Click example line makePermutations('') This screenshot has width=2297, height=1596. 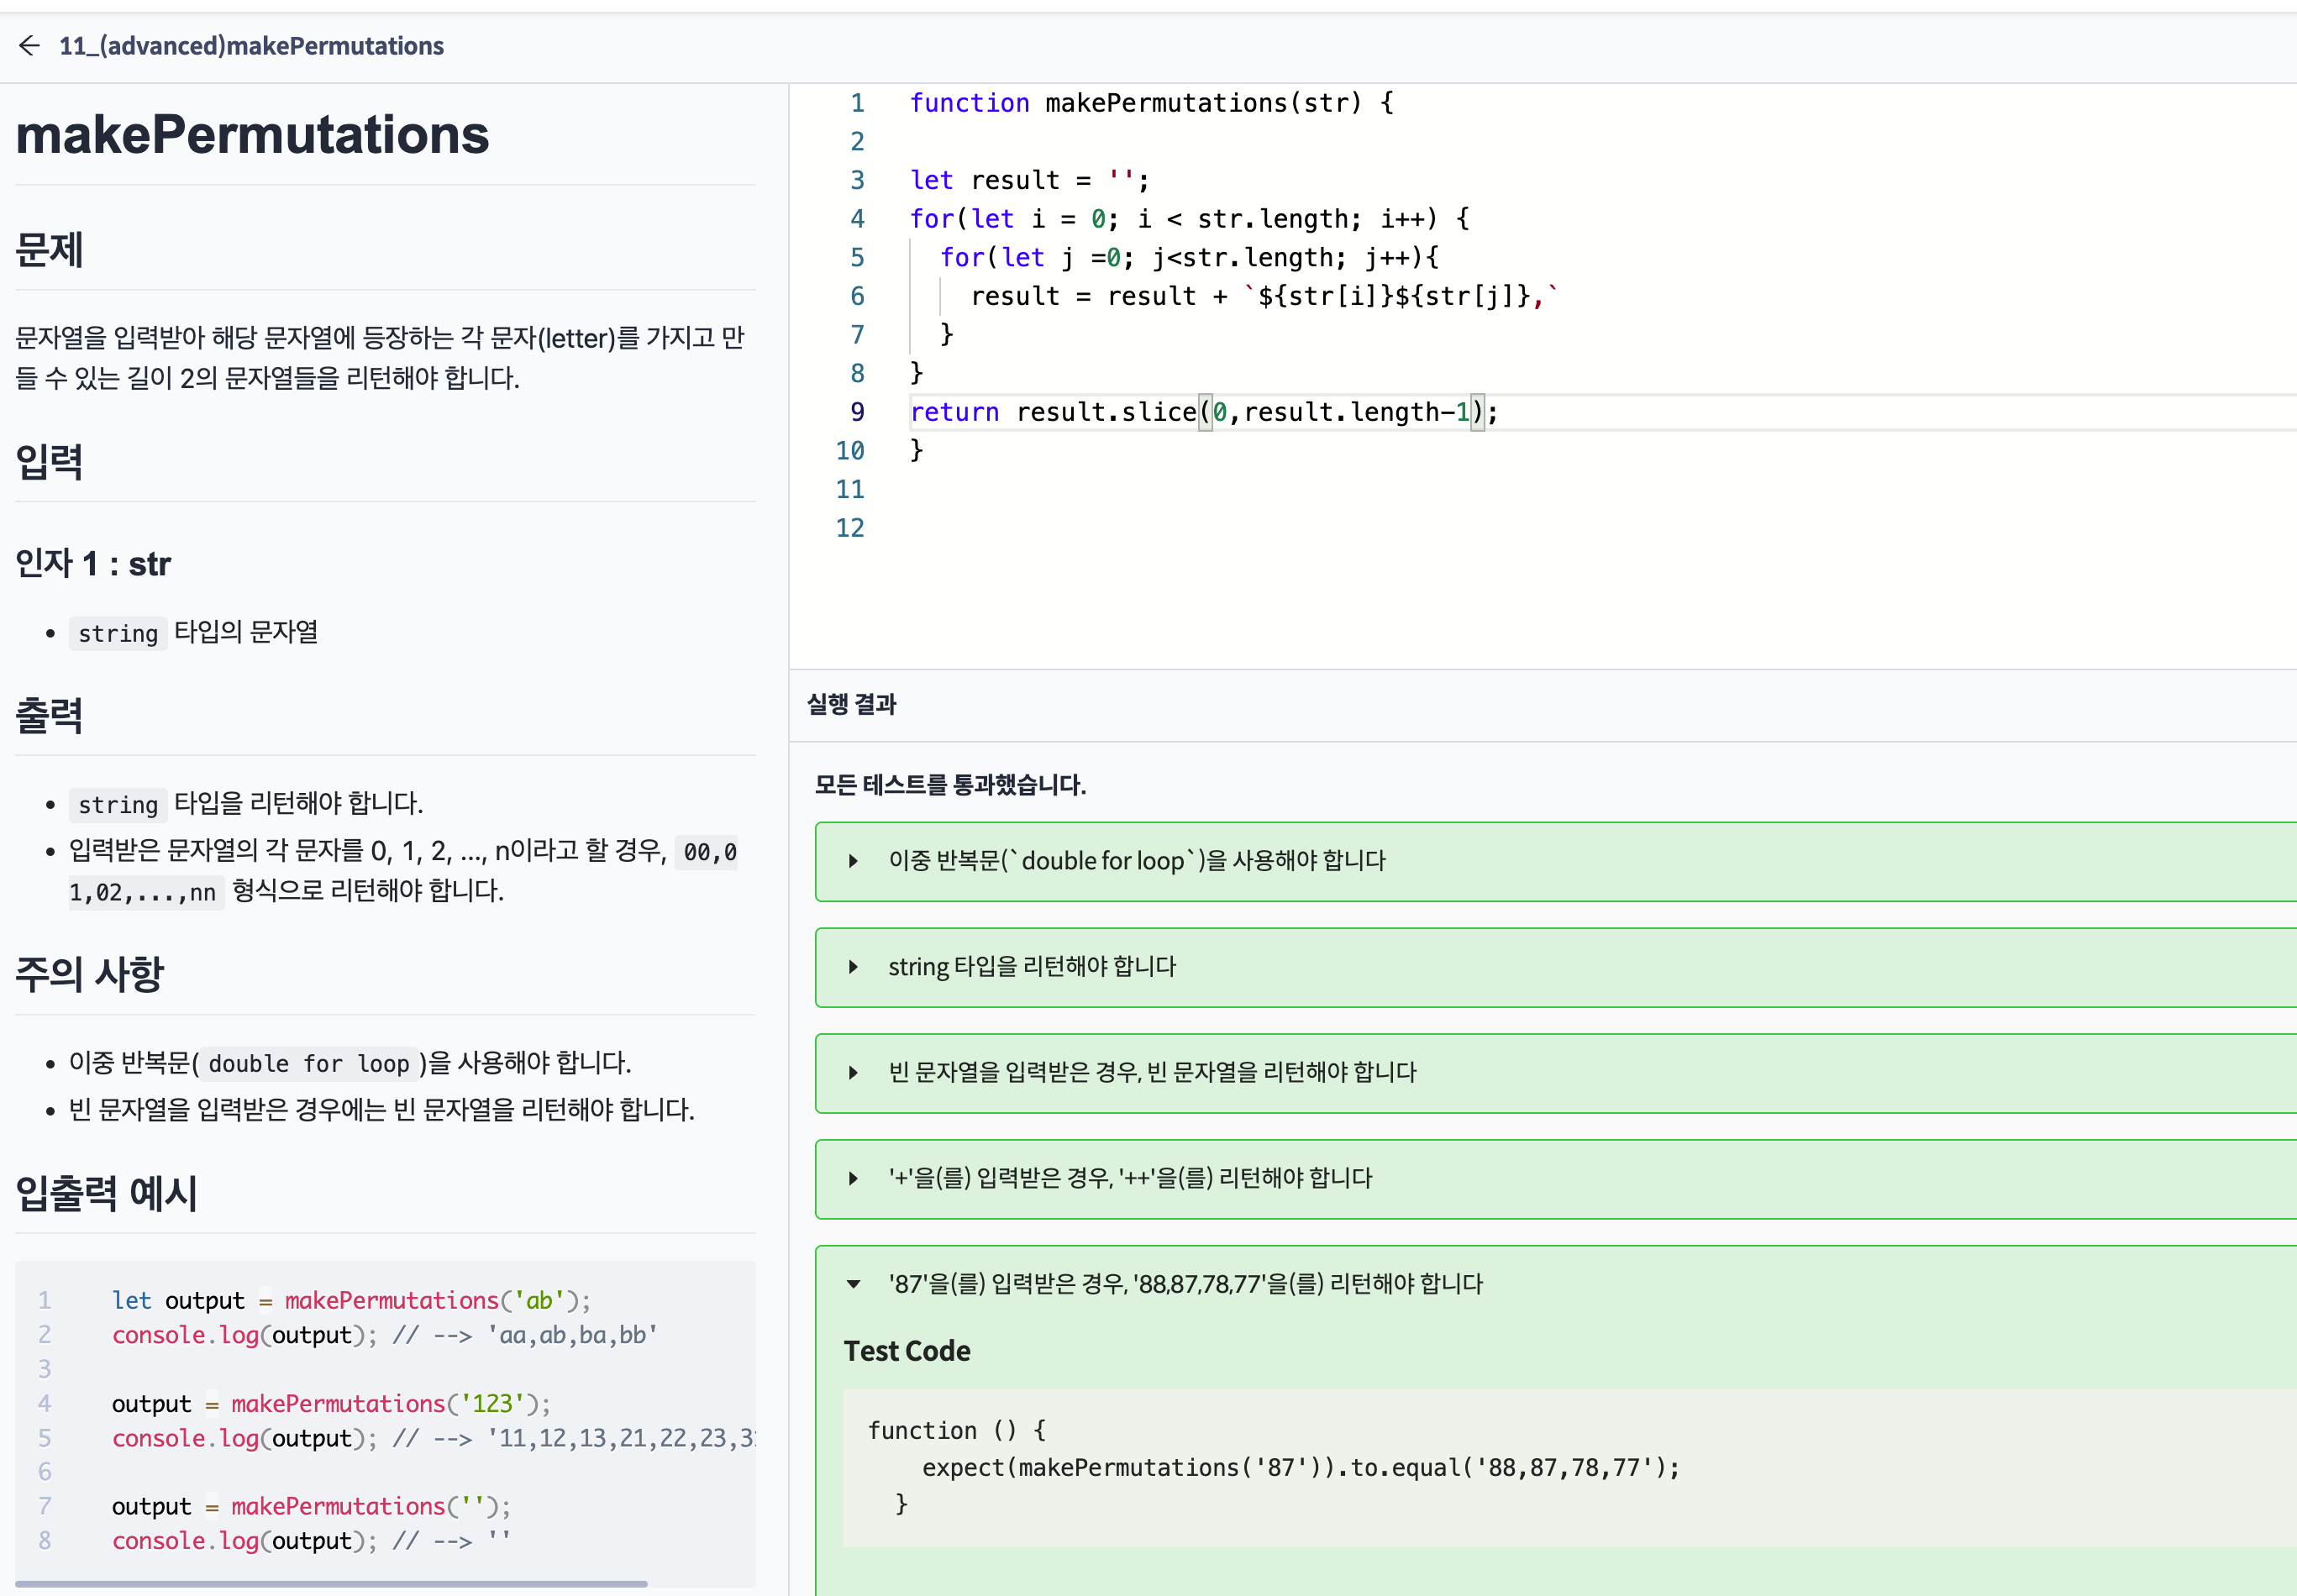click(x=311, y=1507)
